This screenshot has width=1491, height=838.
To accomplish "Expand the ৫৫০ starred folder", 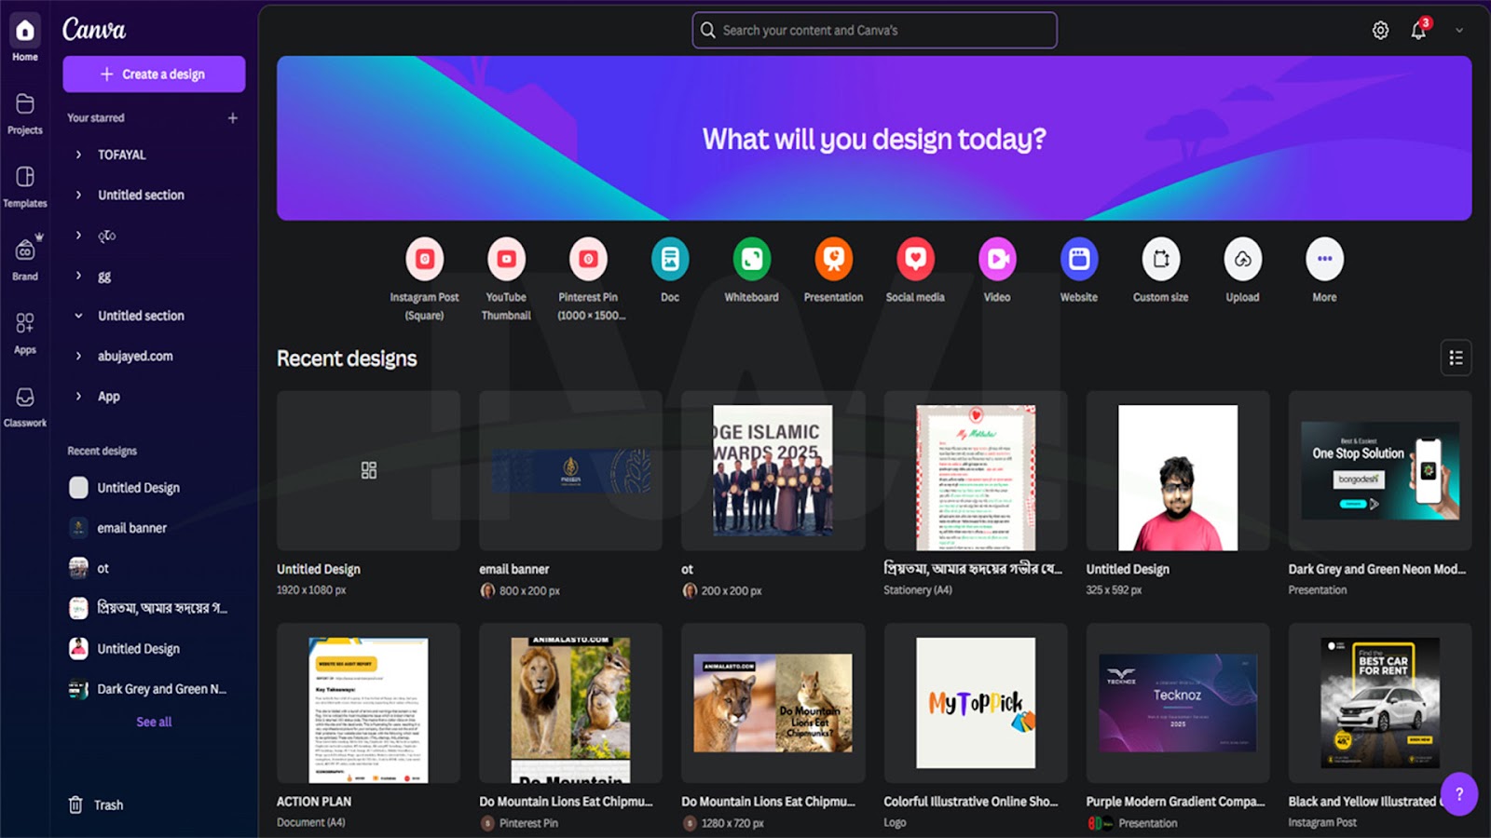I will 78,236.
